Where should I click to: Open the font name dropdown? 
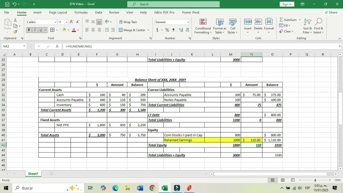click(x=55, y=22)
